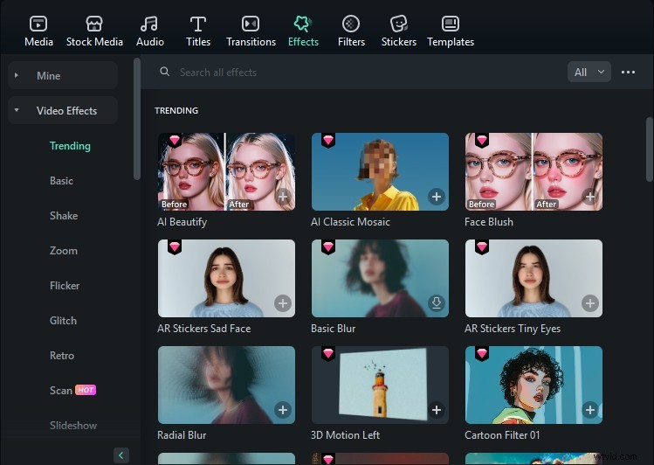This screenshot has height=465, width=654.
Task: Collapse the left sidebar panel
Action: pyautogui.click(x=121, y=455)
